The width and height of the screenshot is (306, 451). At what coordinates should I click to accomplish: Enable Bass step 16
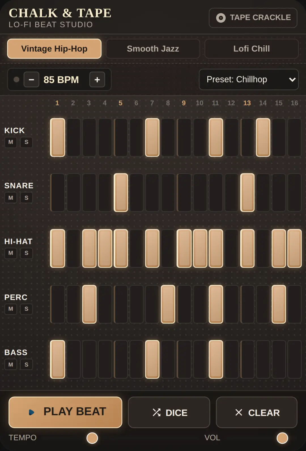295,359
